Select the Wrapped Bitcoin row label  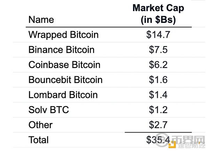click(63, 35)
